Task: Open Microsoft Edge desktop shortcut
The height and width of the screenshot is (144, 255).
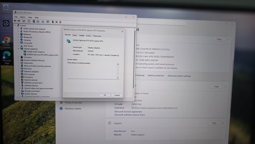Action: (x=7, y=57)
